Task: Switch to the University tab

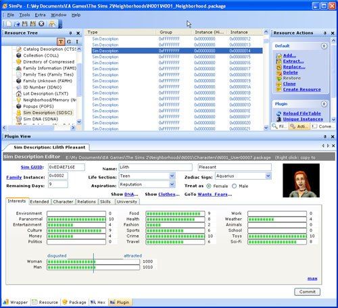Action: [127, 202]
